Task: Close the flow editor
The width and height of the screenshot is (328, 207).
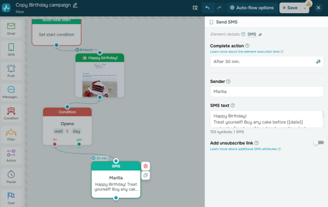Action: tap(318, 8)
